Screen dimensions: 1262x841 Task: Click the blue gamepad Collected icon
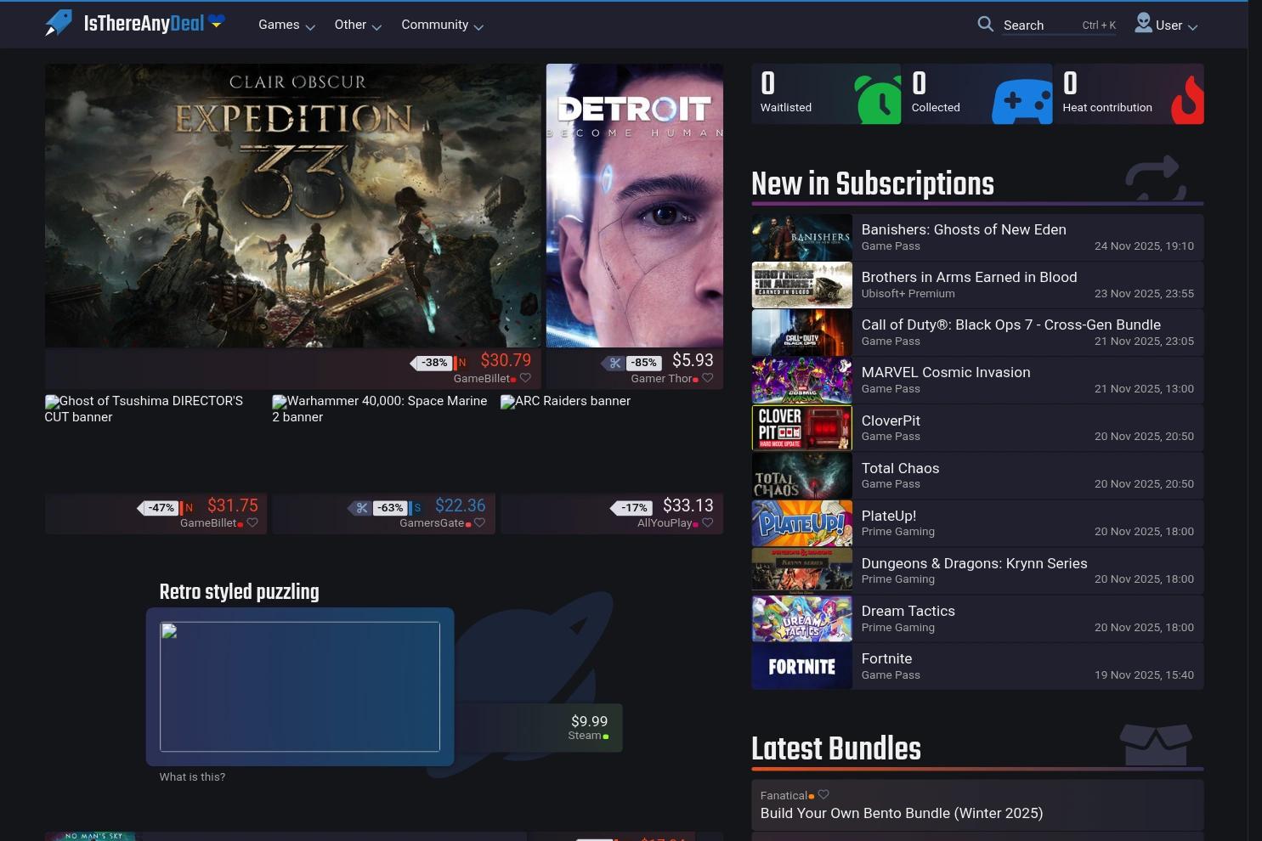(x=1022, y=101)
